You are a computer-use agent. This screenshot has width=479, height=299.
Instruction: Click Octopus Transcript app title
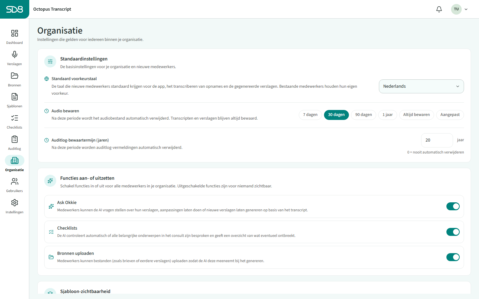pos(52,9)
